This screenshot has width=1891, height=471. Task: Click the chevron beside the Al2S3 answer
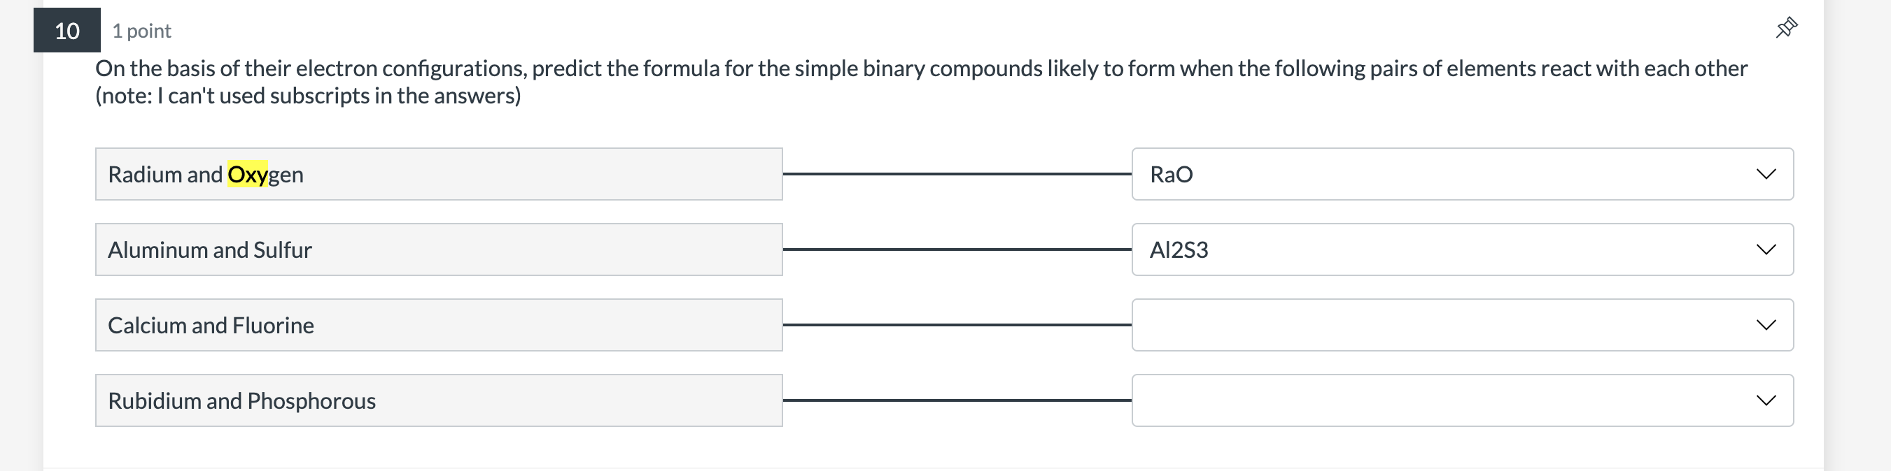(x=1767, y=249)
